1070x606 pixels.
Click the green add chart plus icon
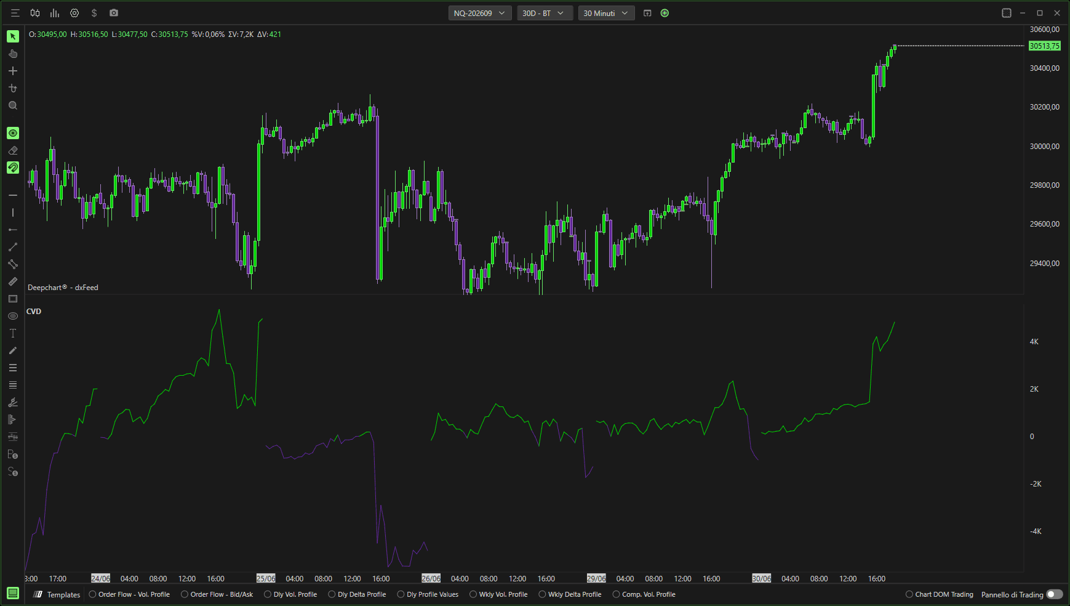pyautogui.click(x=665, y=13)
